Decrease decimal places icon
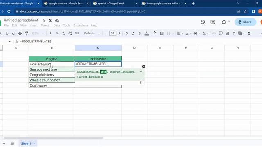 click(x=63, y=33)
